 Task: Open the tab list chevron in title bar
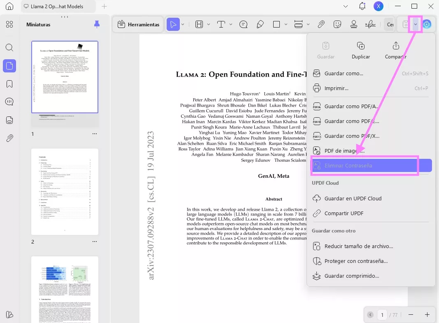click(346, 6)
